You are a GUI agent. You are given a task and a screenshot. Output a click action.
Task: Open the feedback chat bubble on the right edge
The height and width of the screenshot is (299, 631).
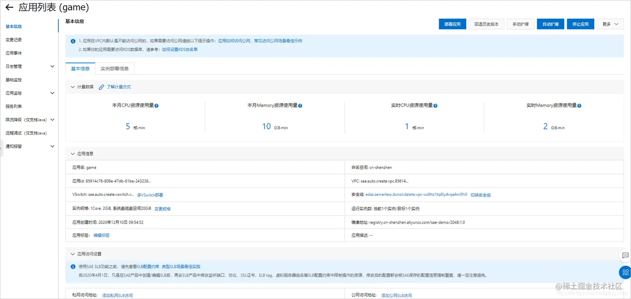point(625,256)
